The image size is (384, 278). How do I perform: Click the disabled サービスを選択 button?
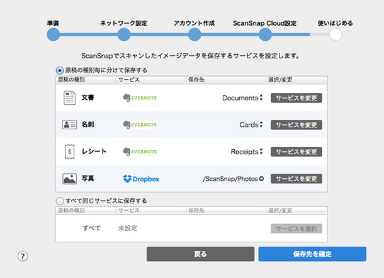(296, 228)
